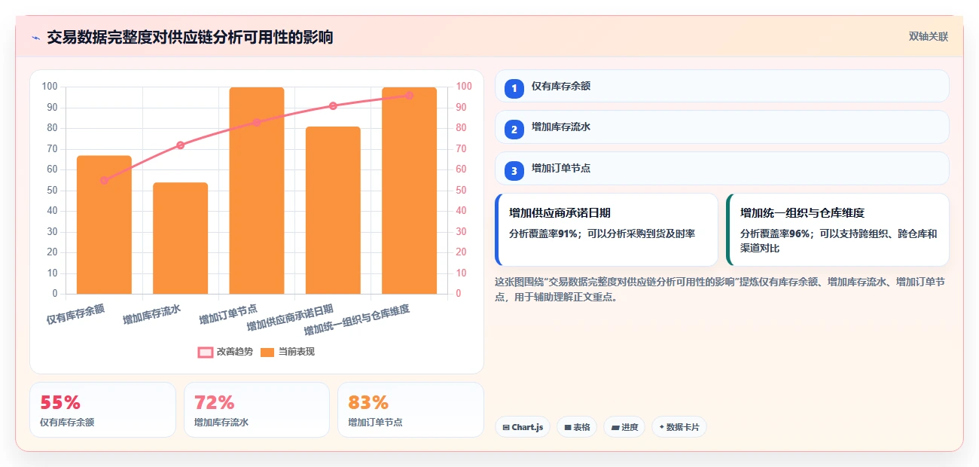
Task: Click the 增加供应商承诺日期 bar in chart
Action: (x=333, y=210)
